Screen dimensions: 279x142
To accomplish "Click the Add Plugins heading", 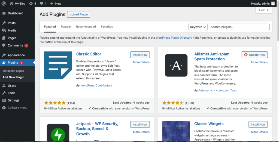I will coord(52,14).
